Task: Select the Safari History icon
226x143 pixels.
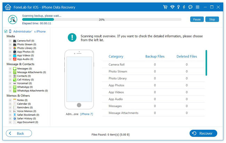Action: tap(15, 119)
